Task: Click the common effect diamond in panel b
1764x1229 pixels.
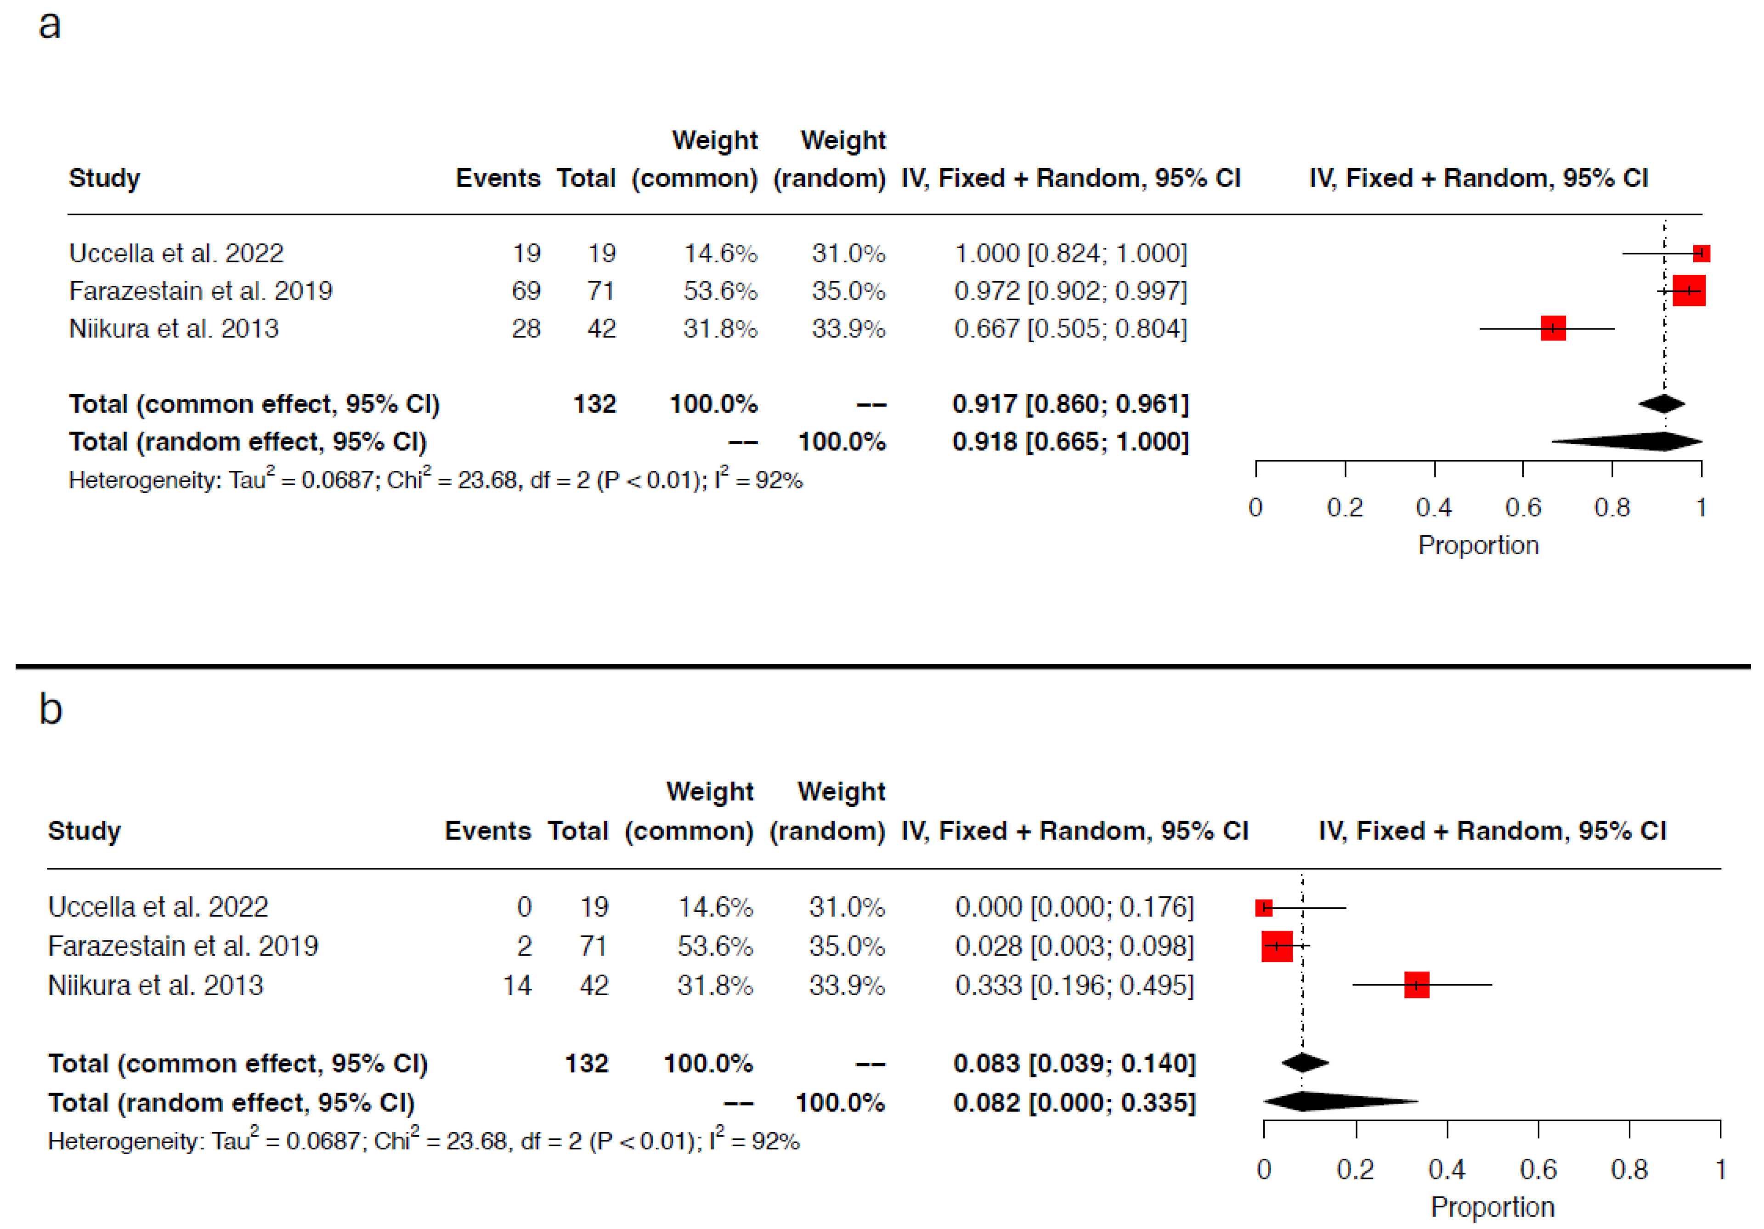Action: [1304, 1063]
